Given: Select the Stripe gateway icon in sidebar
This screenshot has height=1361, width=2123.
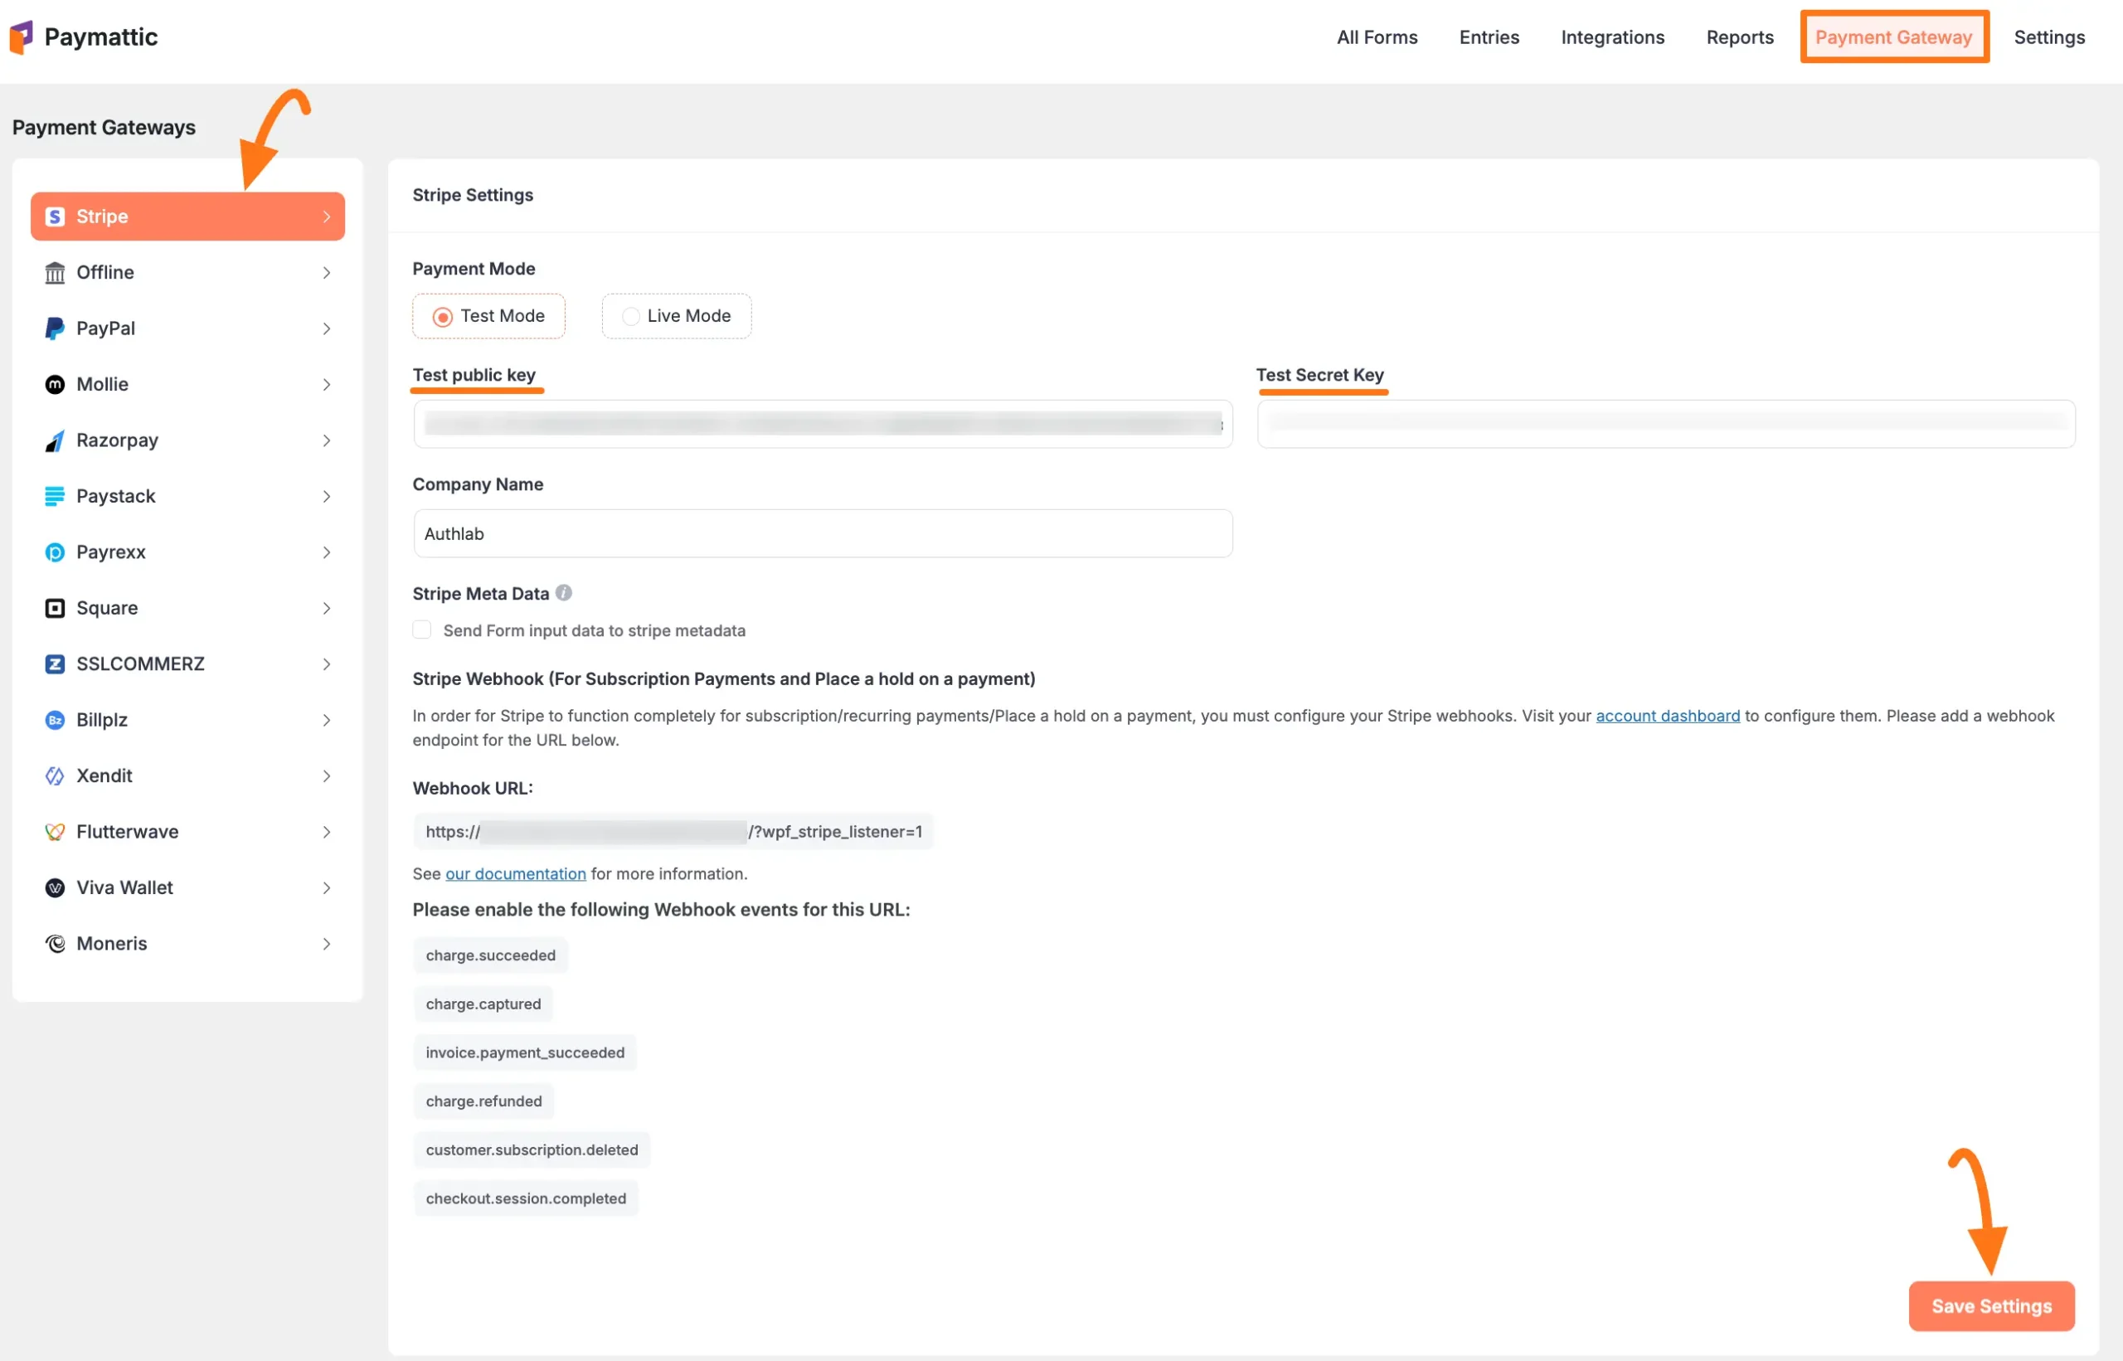Looking at the screenshot, I should (x=55, y=216).
